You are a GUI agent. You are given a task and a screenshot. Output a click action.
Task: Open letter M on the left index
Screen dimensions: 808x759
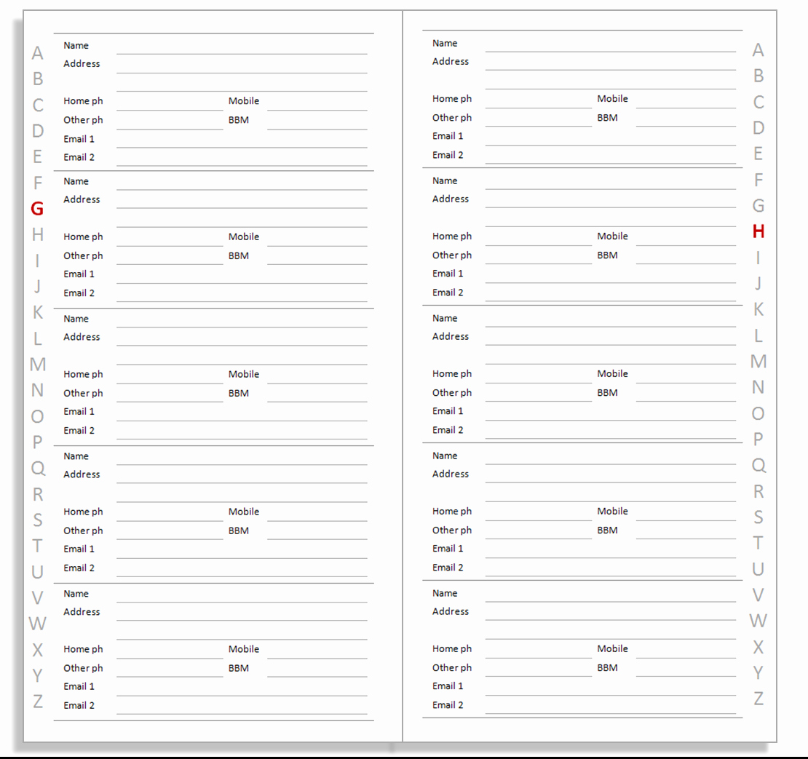click(38, 365)
